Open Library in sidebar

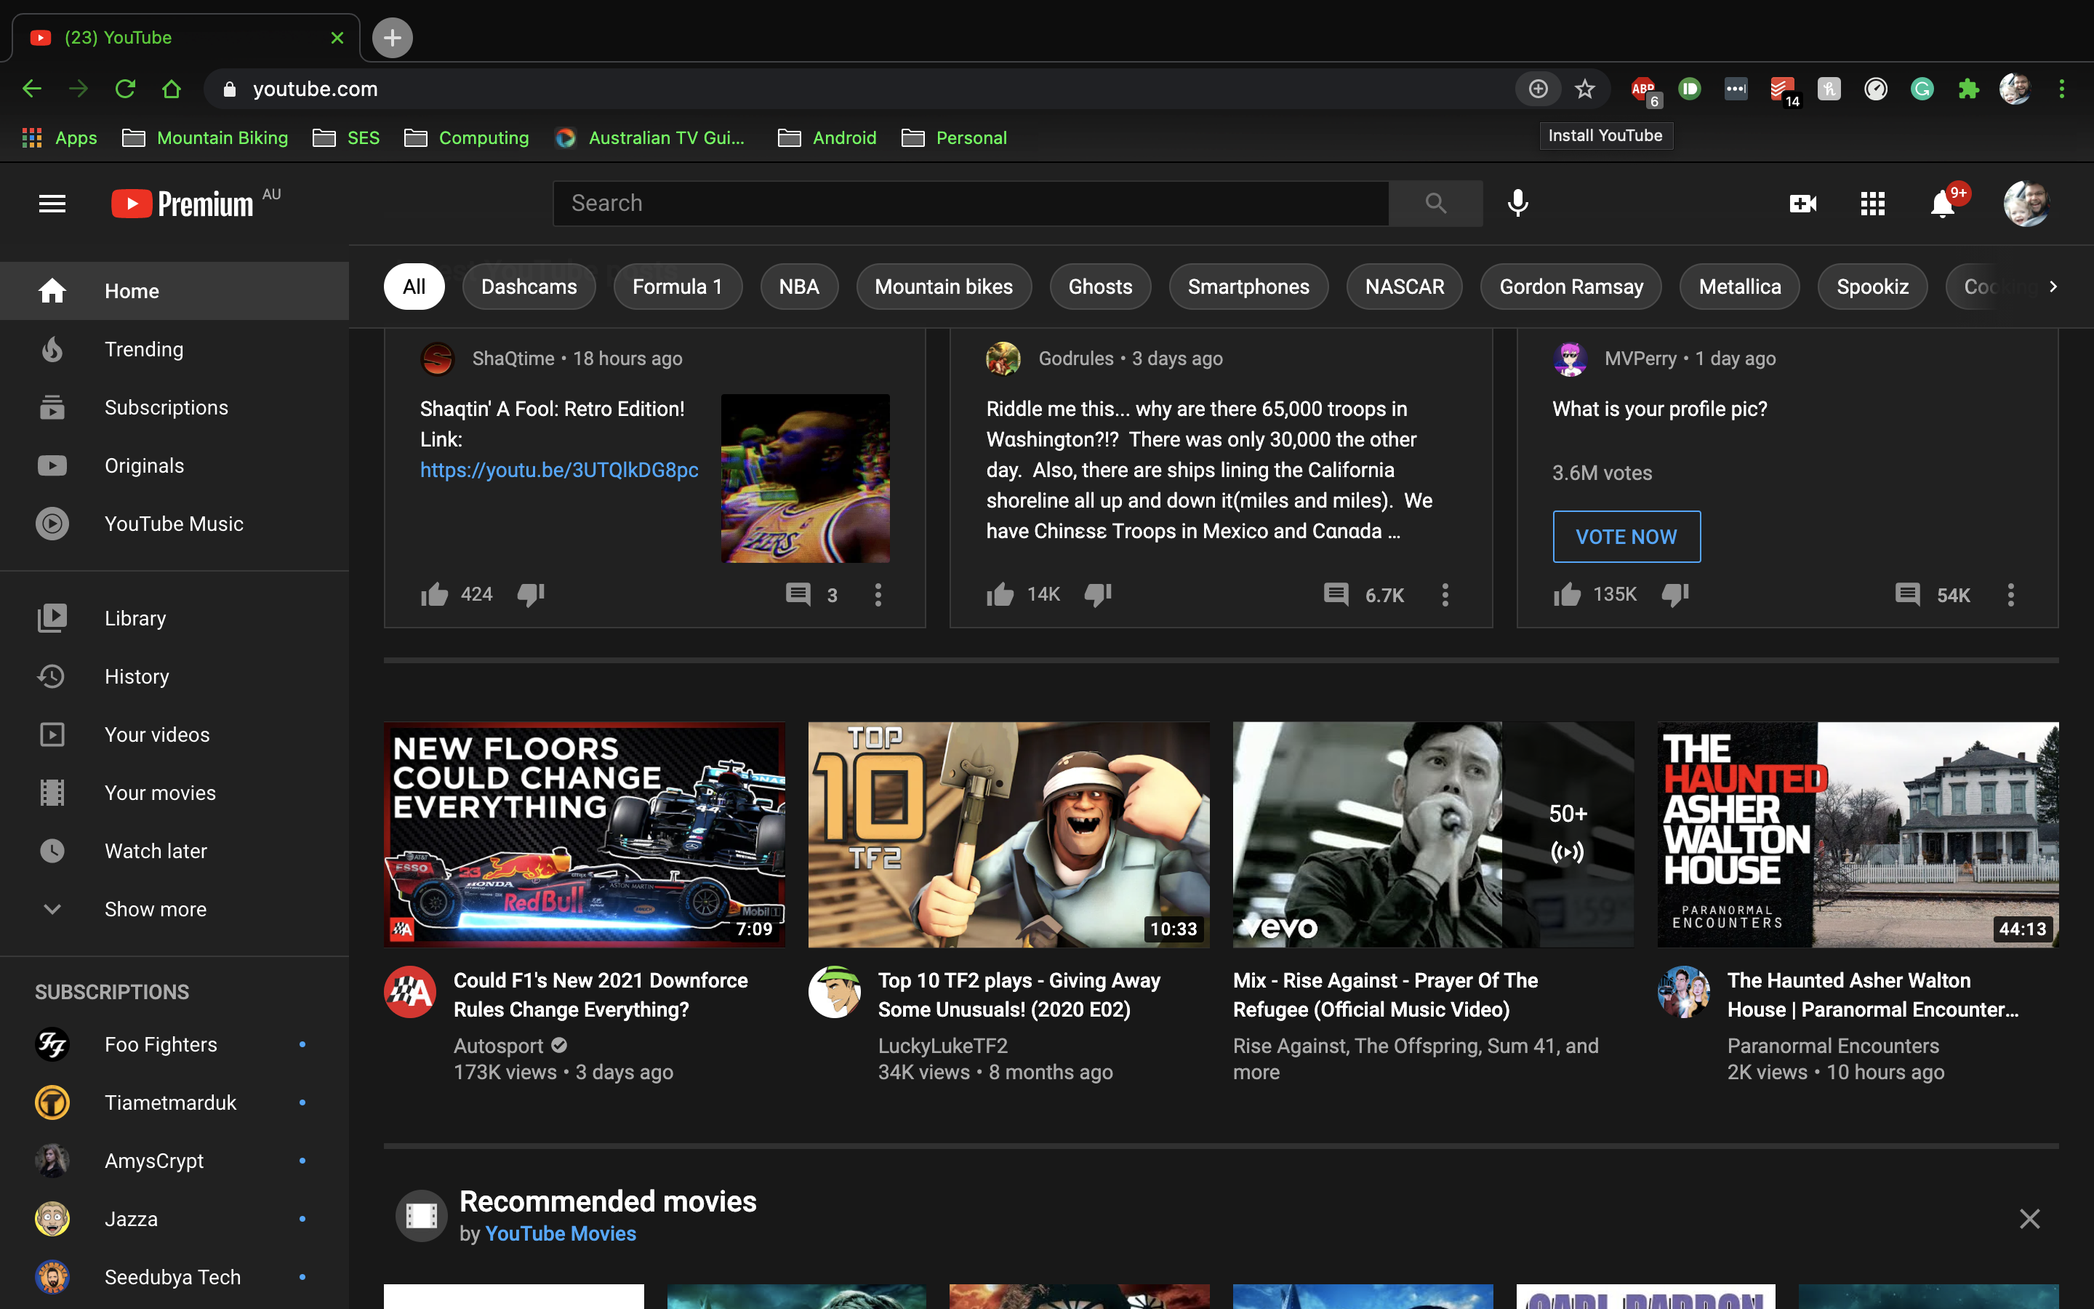pyautogui.click(x=174, y=618)
